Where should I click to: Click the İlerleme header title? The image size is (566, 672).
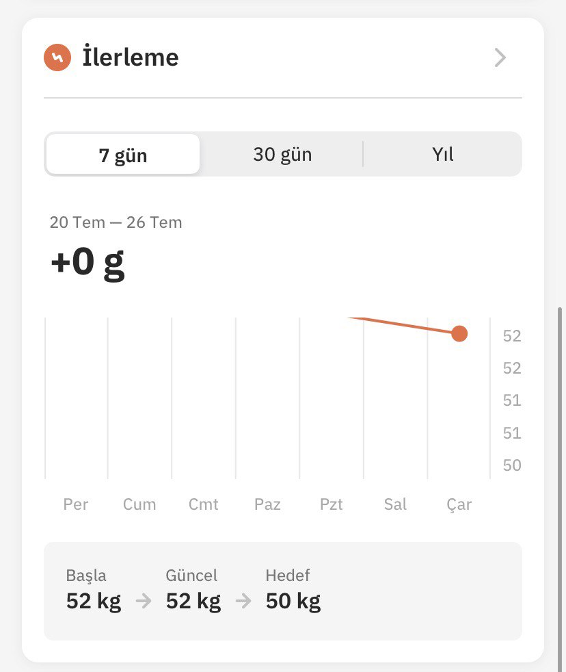pos(131,57)
